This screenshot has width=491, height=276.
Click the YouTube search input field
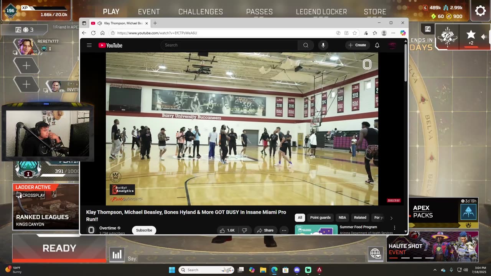229,45
